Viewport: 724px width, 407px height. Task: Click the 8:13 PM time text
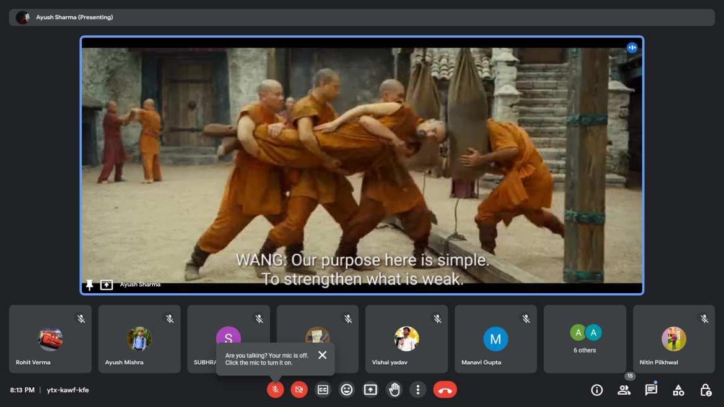point(22,390)
